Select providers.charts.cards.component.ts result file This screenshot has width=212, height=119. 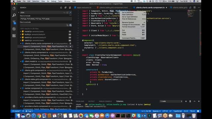[40, 97]
